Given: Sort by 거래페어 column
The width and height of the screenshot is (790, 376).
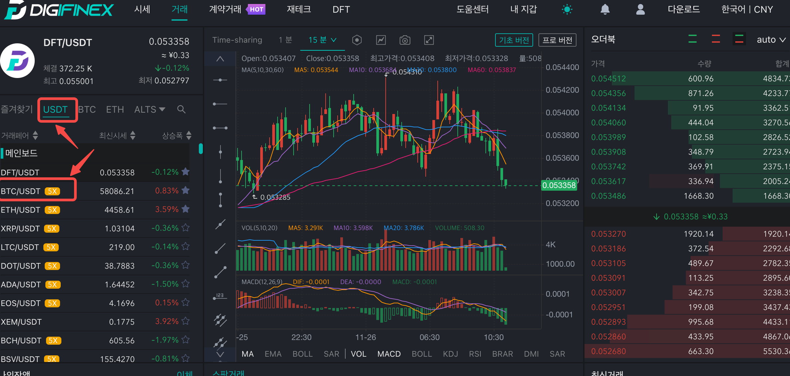Looking at the screenshot, I should pyautogui.click(x=20, y=136).
